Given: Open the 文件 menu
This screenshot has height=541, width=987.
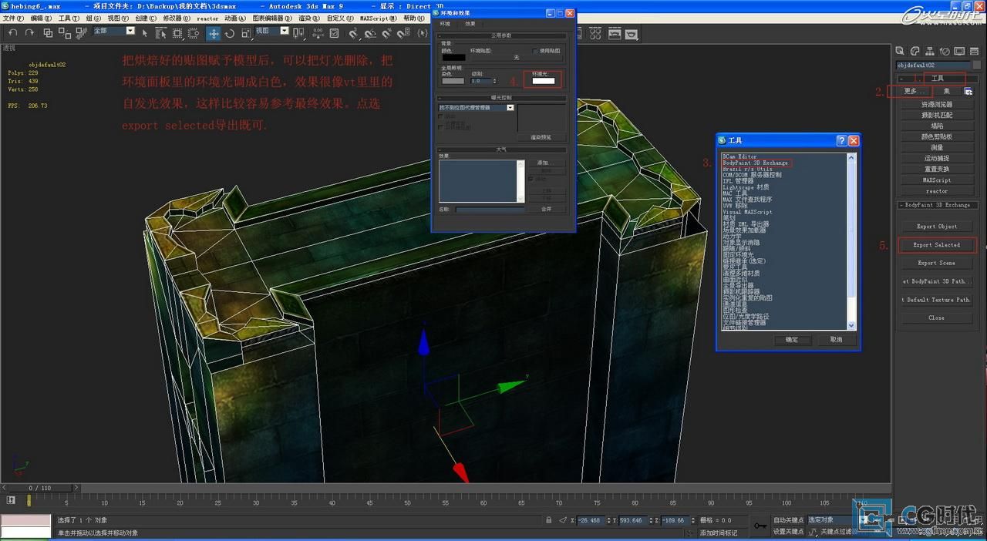Looking at the screenshot, I should click(x=13, y=18).
